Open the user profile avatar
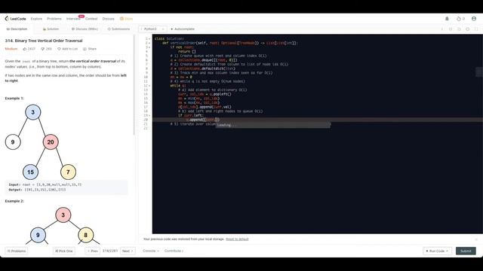 pyautogui.click(x=474, y=19)
